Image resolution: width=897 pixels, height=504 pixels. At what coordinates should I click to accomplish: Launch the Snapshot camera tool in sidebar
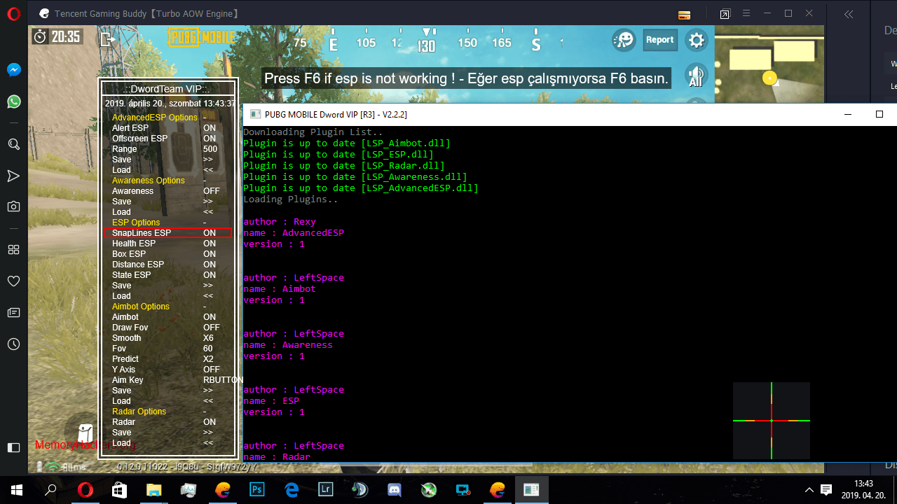tap(13, 206)
